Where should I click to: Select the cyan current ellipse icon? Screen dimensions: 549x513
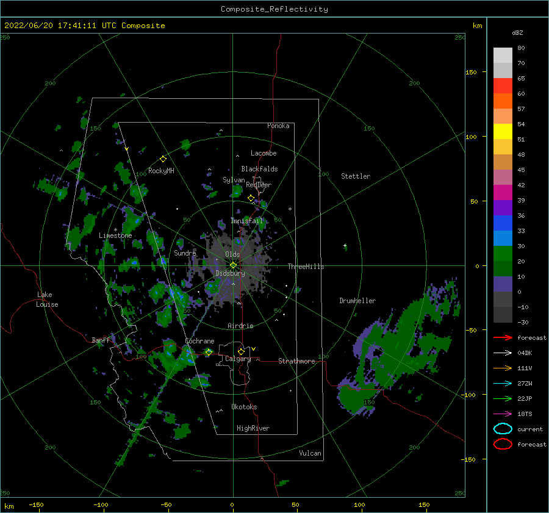[x=503, y=429]
